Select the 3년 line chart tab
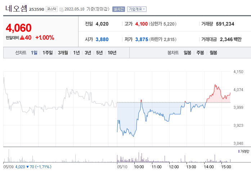 [x=88, y=53]
